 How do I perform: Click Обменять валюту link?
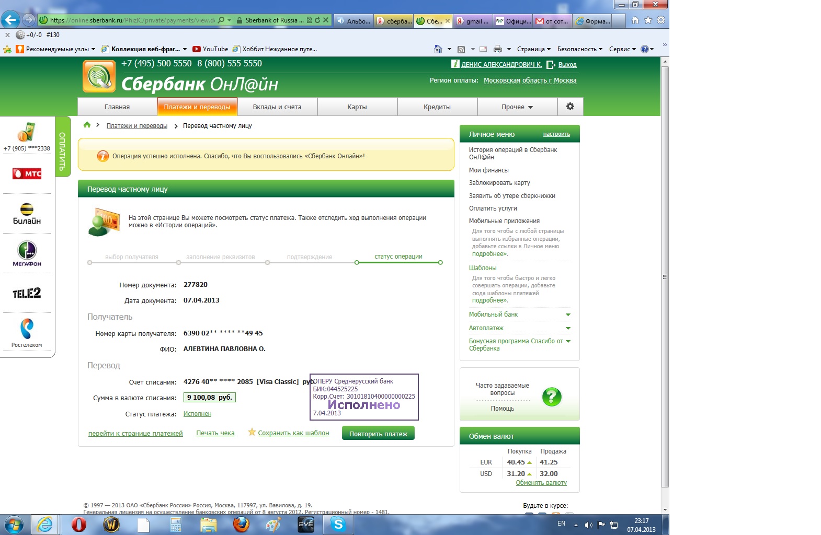(x=541, y=483)
